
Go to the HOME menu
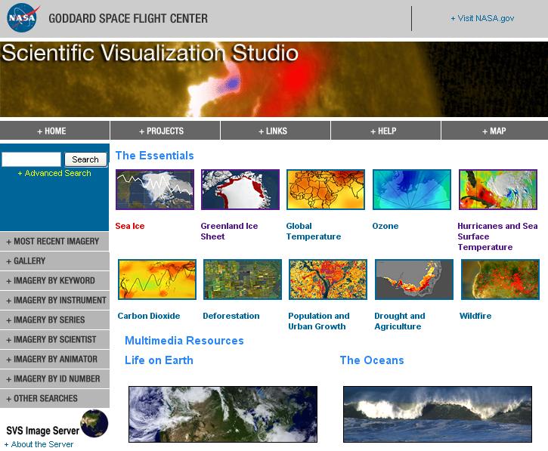(x=55, y=131)
